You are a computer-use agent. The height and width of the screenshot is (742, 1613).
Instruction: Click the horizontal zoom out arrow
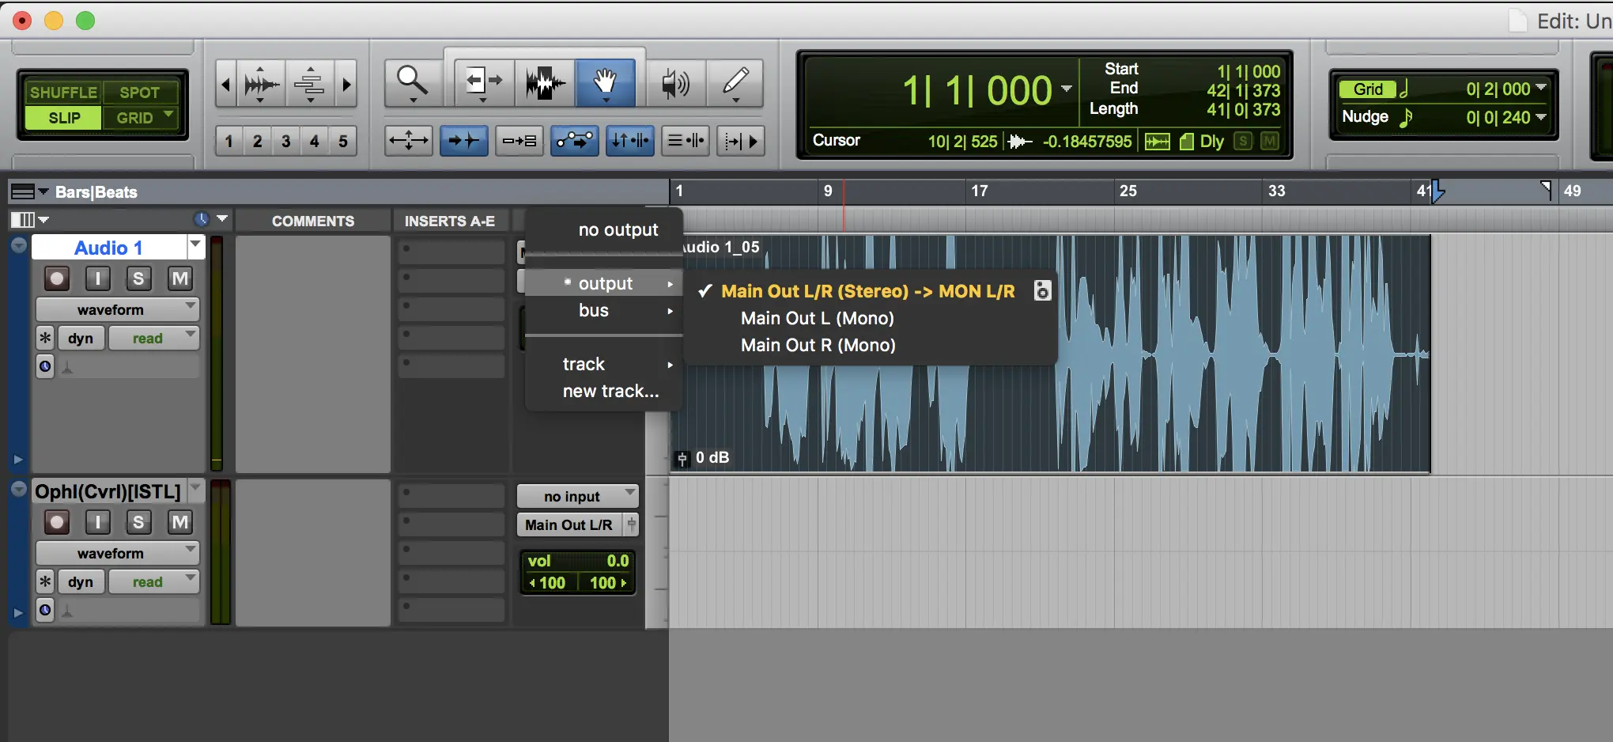[225, 84]
